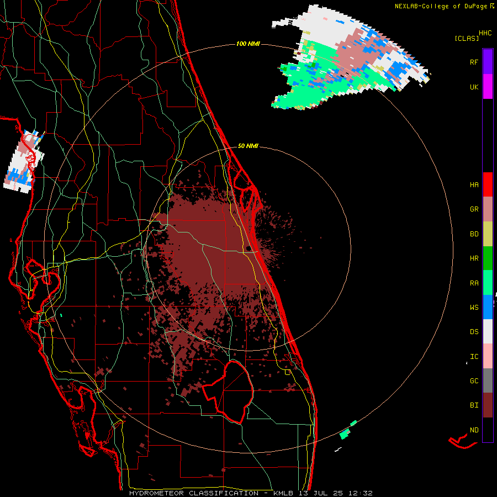
Task: Click the 'RA' legend label
Action: tap(474, 283)
